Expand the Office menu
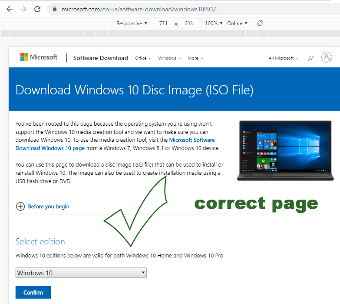This screenshot has height=304, width=340. (x=143, y=58)
